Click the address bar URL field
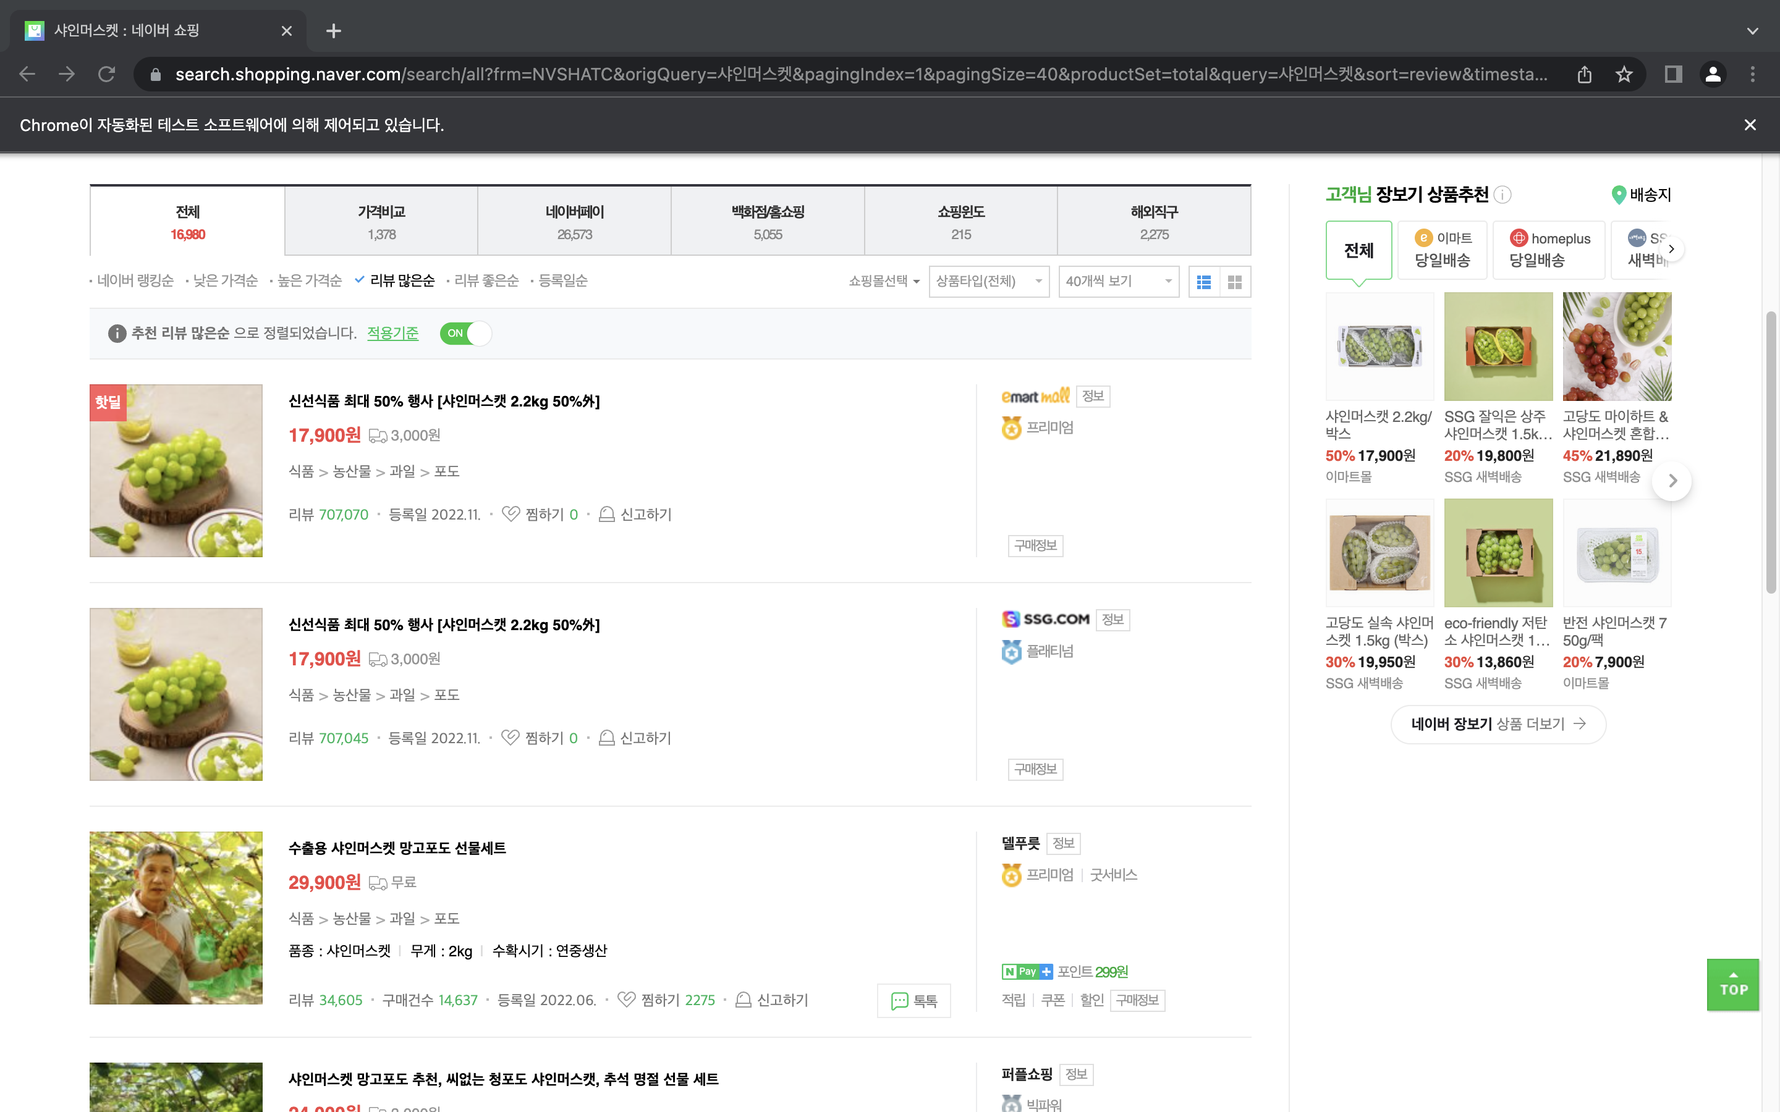Image resolution: width=1780 pixels, height=1112 pixels. click(x=860, y=74)
